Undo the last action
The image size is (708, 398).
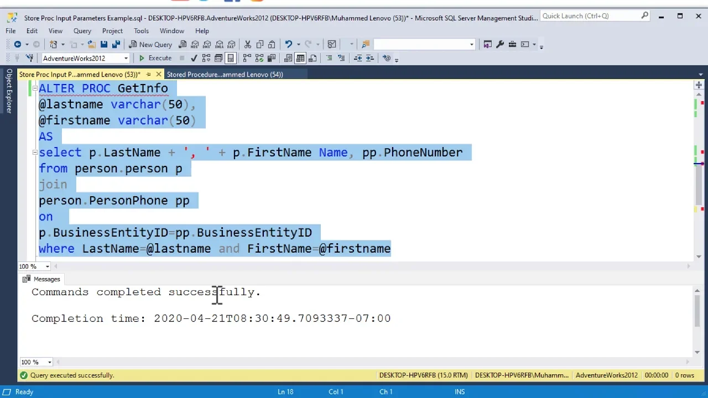point(288,44)
